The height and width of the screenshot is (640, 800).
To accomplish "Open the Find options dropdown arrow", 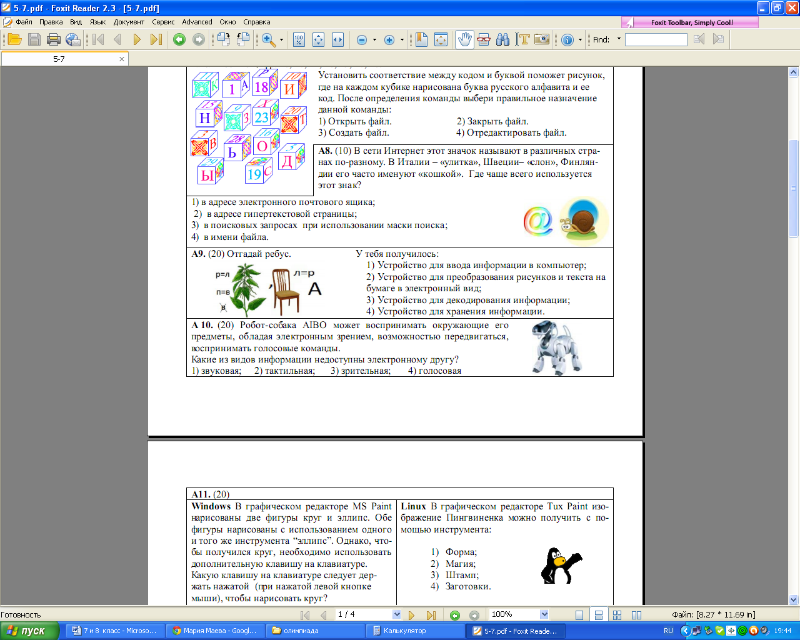I will pyautogui.click(x=619, y=39).
